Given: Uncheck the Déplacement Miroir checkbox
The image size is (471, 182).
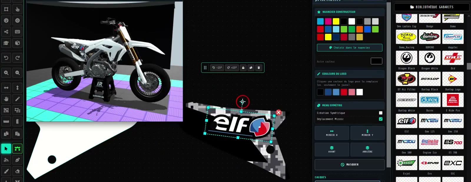Looking at the screenshot, I should (x=381, y=119).
